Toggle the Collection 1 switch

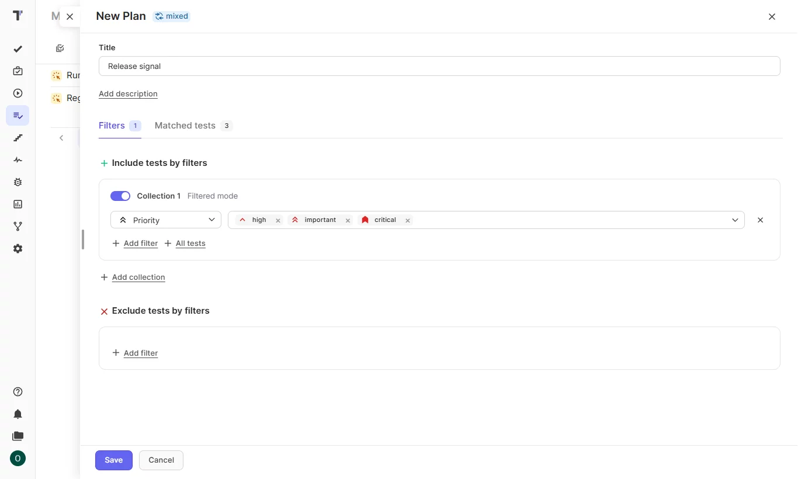pyautogui.click(x=120, y=196)
